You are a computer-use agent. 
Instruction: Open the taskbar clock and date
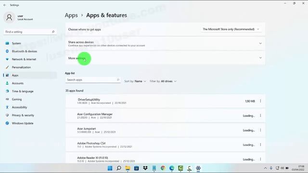[x=298, y=168]
